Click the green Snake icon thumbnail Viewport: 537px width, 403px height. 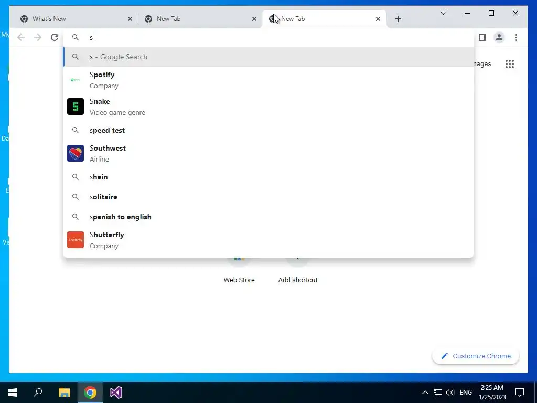76,107
